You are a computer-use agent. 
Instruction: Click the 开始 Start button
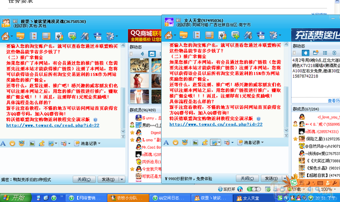pyautogui.click(x=15, y=198)
